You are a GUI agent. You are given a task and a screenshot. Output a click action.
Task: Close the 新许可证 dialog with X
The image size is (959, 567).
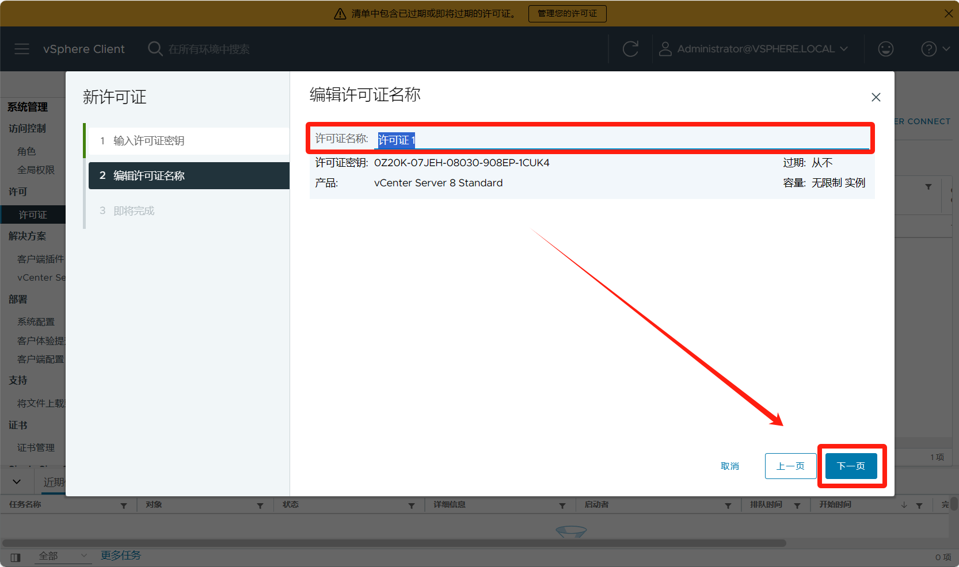coord(876,97)
